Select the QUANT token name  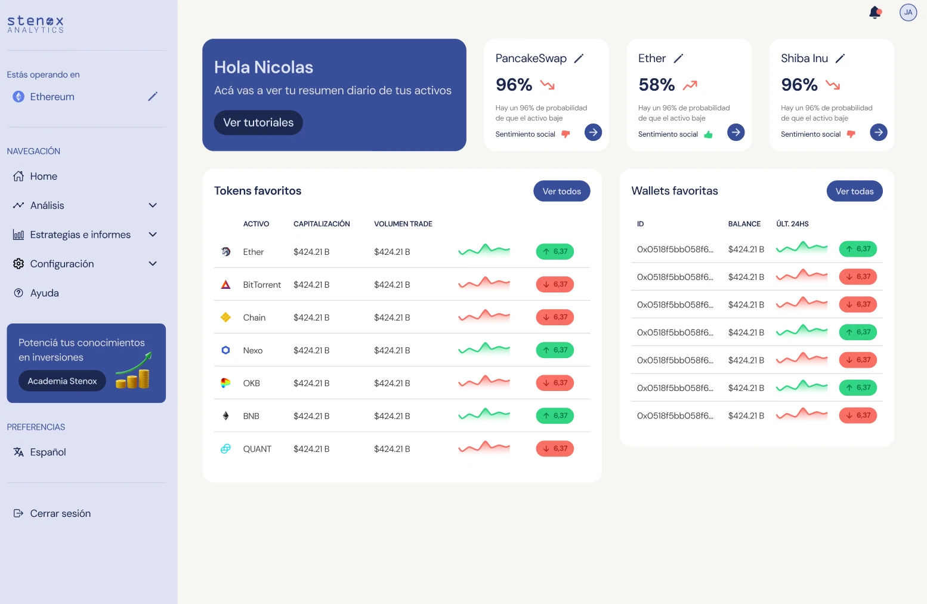point(257,449)
